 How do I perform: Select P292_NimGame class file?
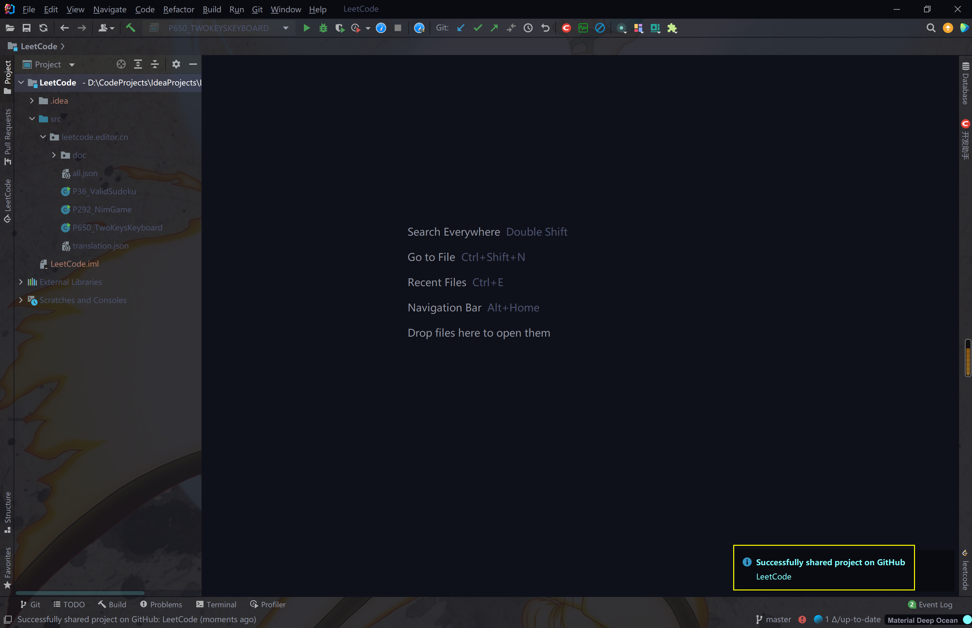click(x=102, y=210)
